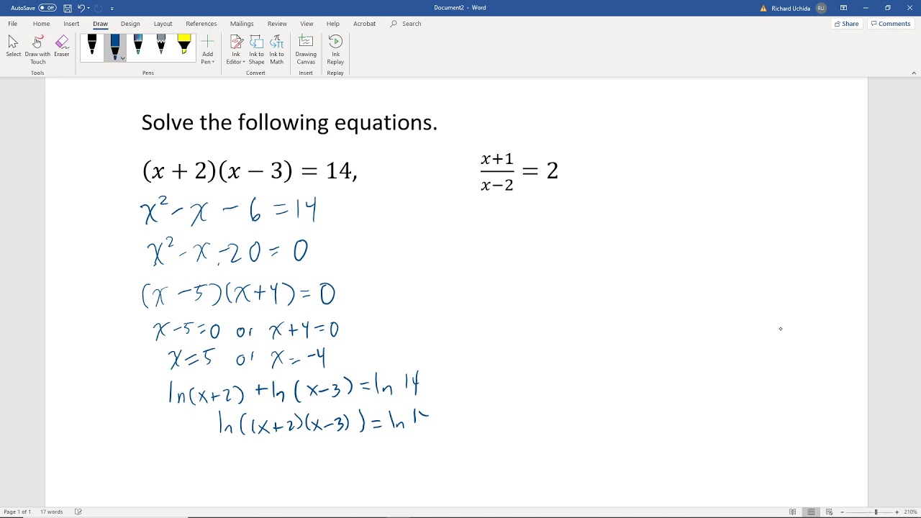Switch to the Home tab
Screen dimensions: 921x518
(41, 24)
